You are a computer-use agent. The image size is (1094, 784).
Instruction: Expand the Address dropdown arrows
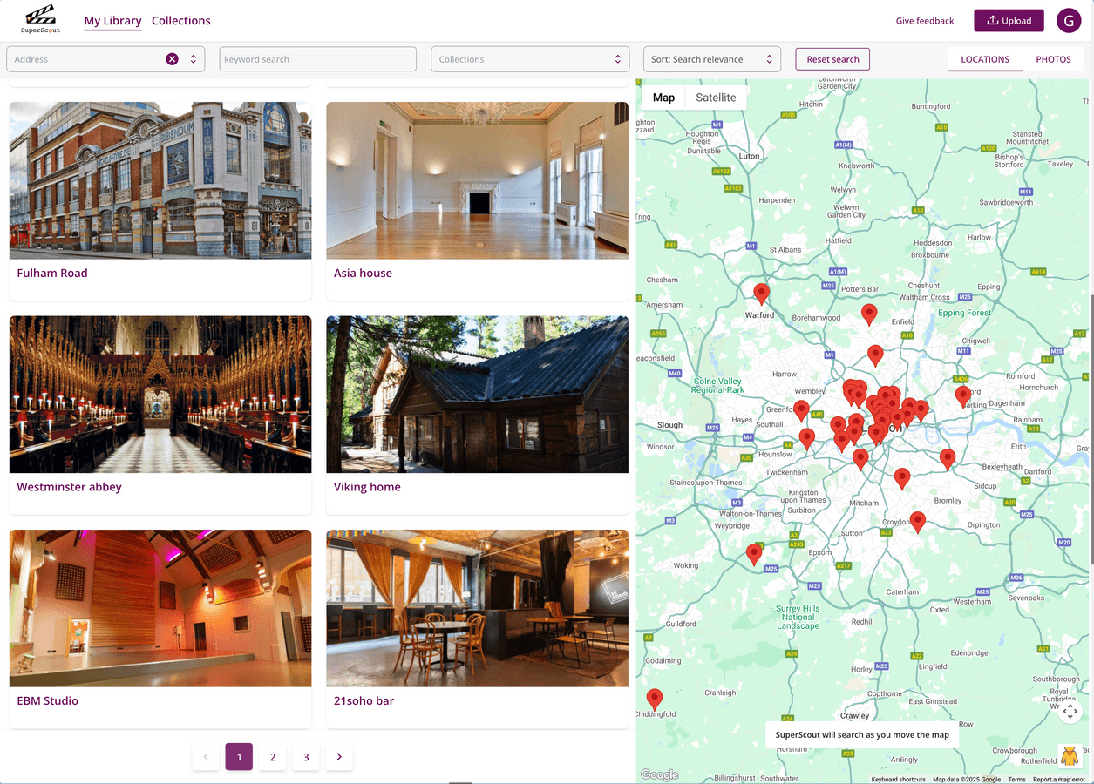tap(193, 59)
